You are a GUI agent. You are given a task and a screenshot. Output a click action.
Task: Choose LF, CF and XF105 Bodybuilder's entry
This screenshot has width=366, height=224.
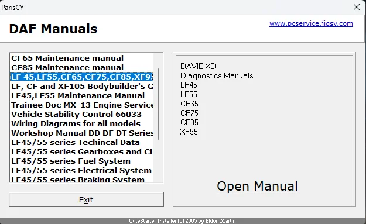[82, 86]
